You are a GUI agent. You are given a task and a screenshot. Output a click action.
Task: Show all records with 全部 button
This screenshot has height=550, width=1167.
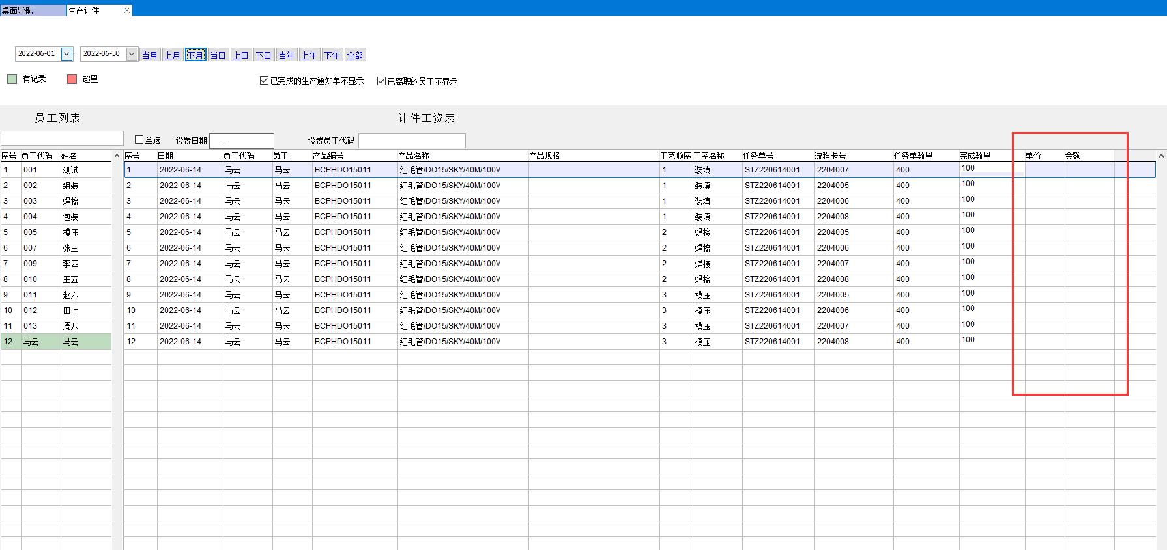click(x=355, y=55)
